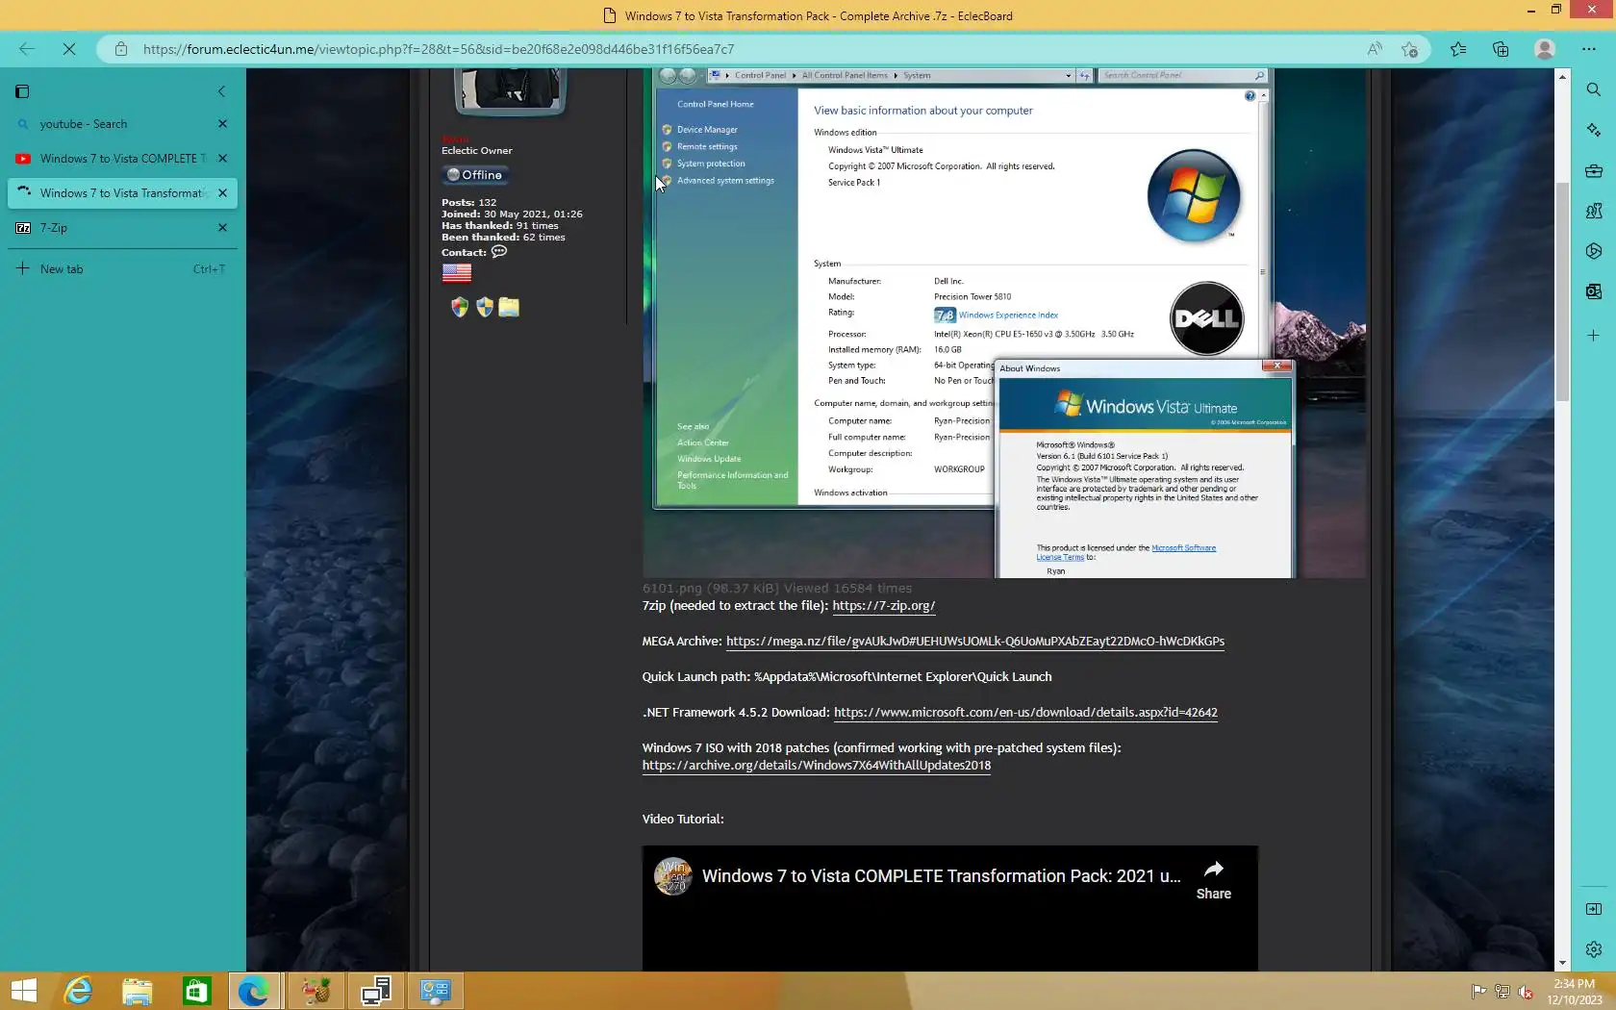1616x1010 pixels.
Task: Click the Offline status badge
Action: point(475,175)
